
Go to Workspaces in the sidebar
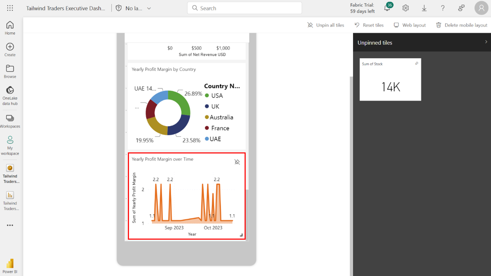[10, 121]
